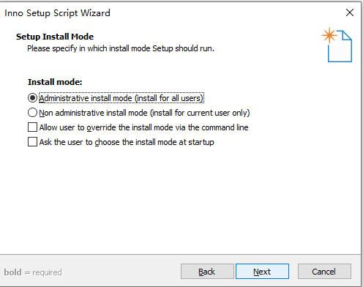Click the Setup Install Mode heading
Image resolution: width=363 pixels, height=287 pixels.
coord(55,37)
